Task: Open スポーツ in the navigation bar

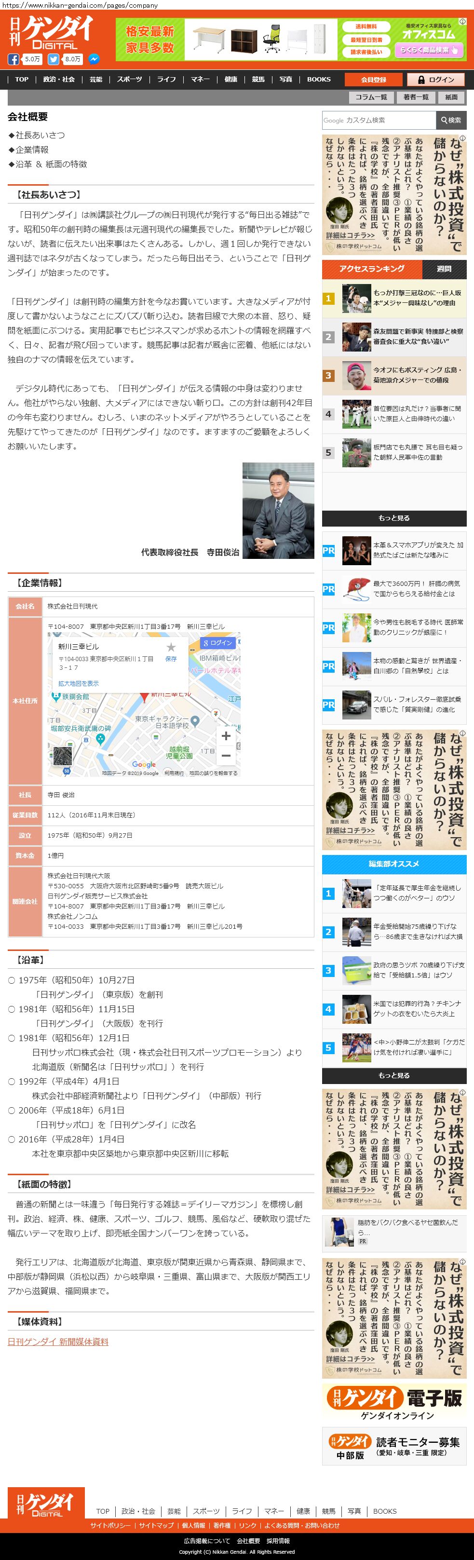Action: coord(130,80)
